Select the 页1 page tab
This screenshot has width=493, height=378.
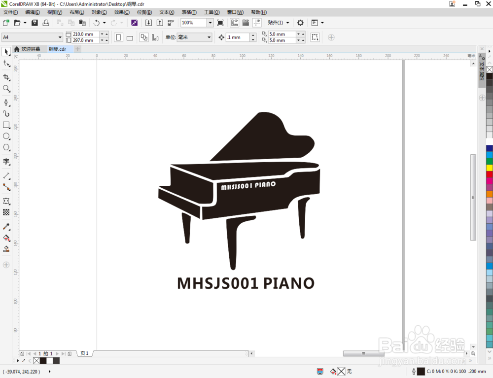click(x=84, y=353)
